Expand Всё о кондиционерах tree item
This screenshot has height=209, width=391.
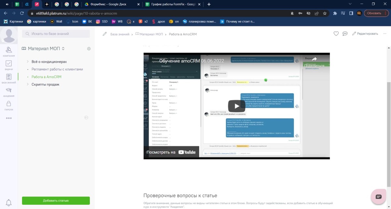coord(27,62)
